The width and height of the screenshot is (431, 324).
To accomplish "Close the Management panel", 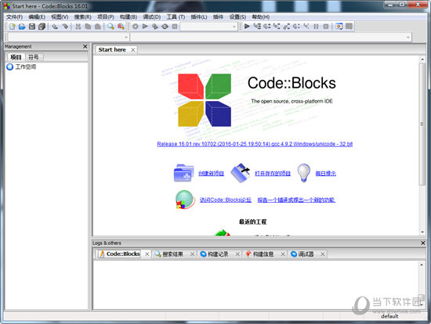I will click(x=85, y=46).
